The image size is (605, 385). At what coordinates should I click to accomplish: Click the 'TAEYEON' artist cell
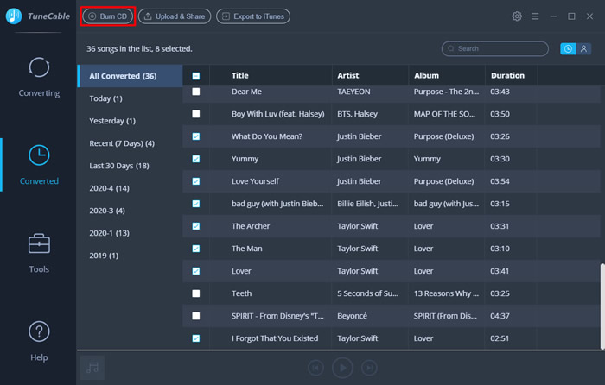pos(353,92)
